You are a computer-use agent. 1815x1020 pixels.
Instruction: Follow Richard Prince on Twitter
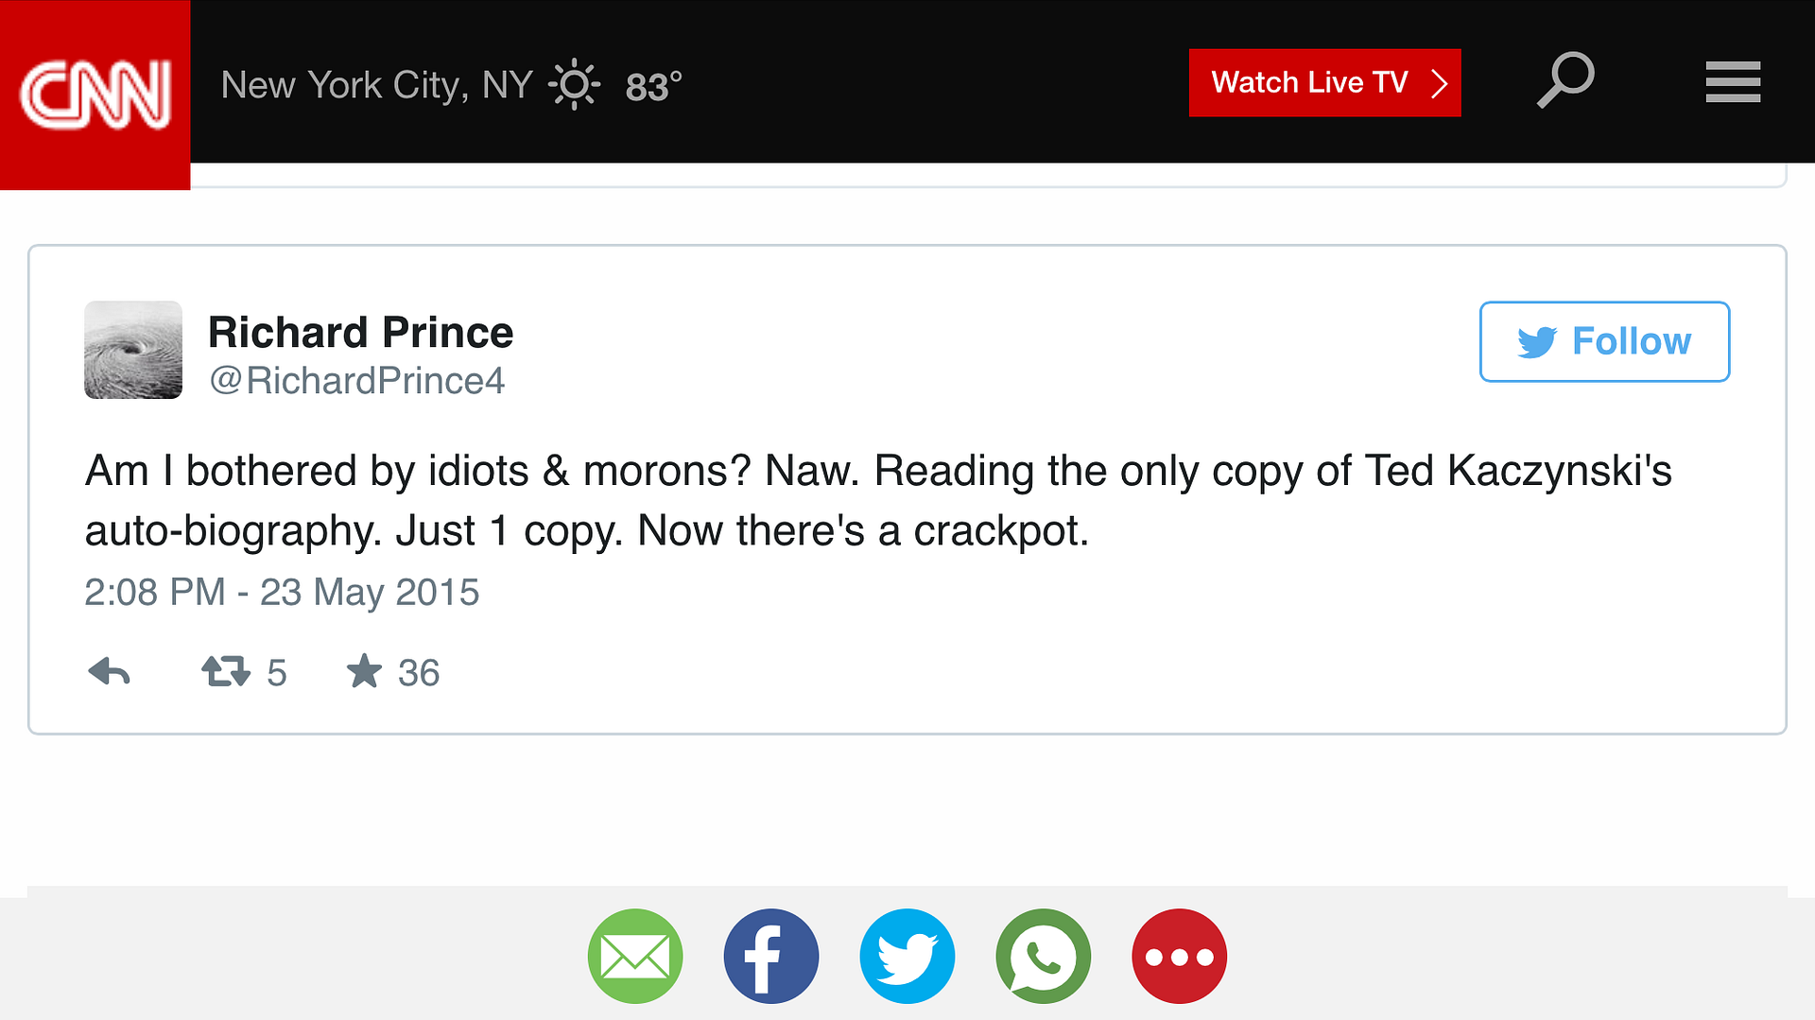1604,341
